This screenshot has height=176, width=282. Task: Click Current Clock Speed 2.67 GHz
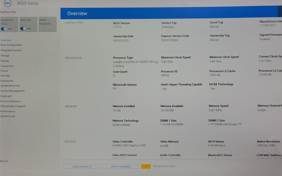[265, 61]
